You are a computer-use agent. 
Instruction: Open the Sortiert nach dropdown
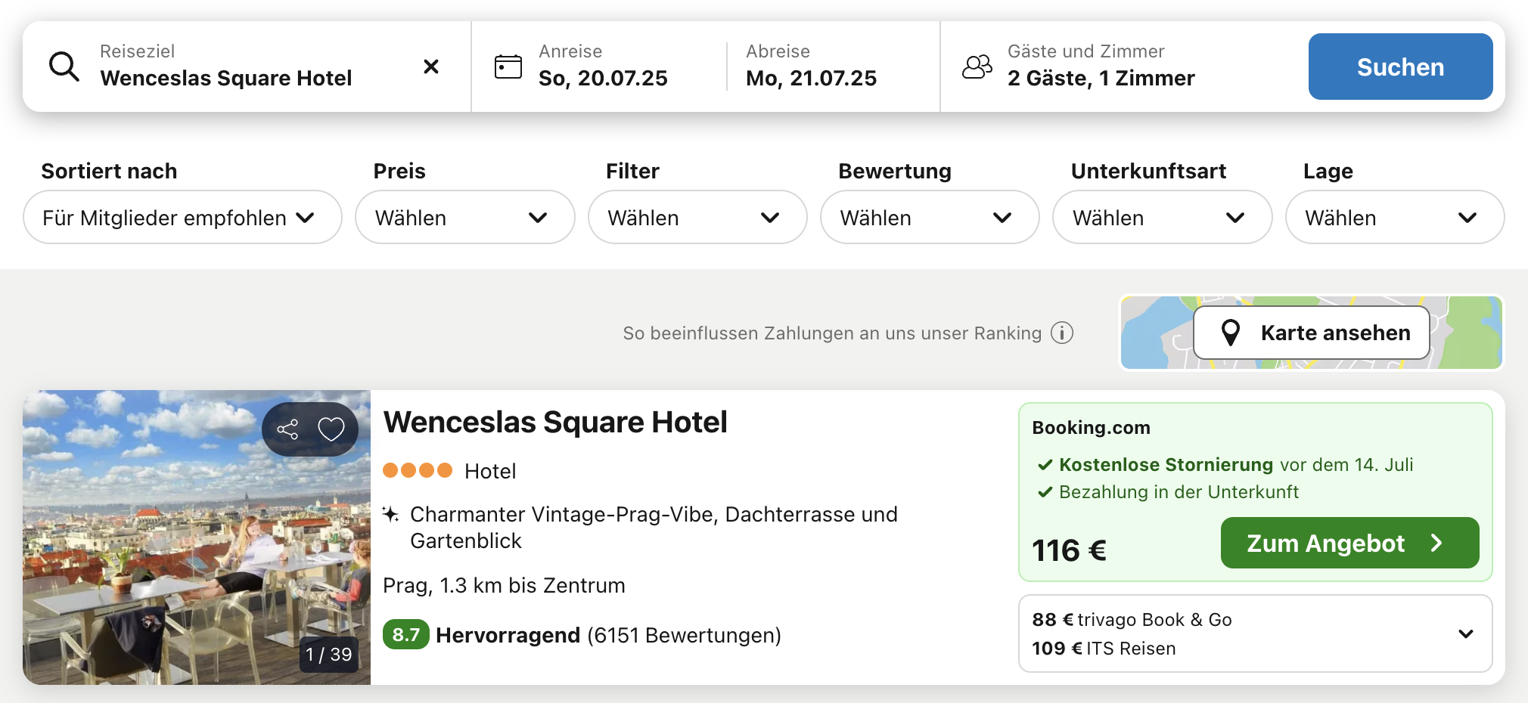pyautogui.click(x=182, y=217)
